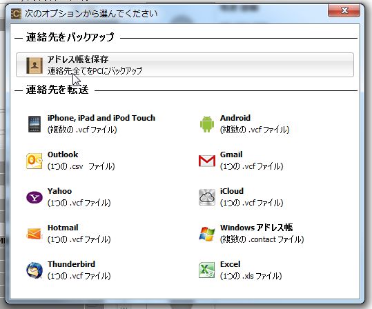Click (複数の .vcf ファイル) under Android

(255, 130)
